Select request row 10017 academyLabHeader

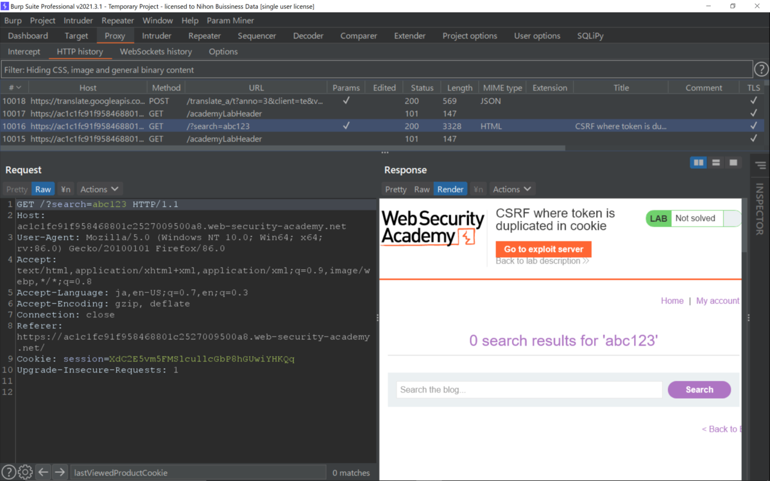(x=382, y=114)
